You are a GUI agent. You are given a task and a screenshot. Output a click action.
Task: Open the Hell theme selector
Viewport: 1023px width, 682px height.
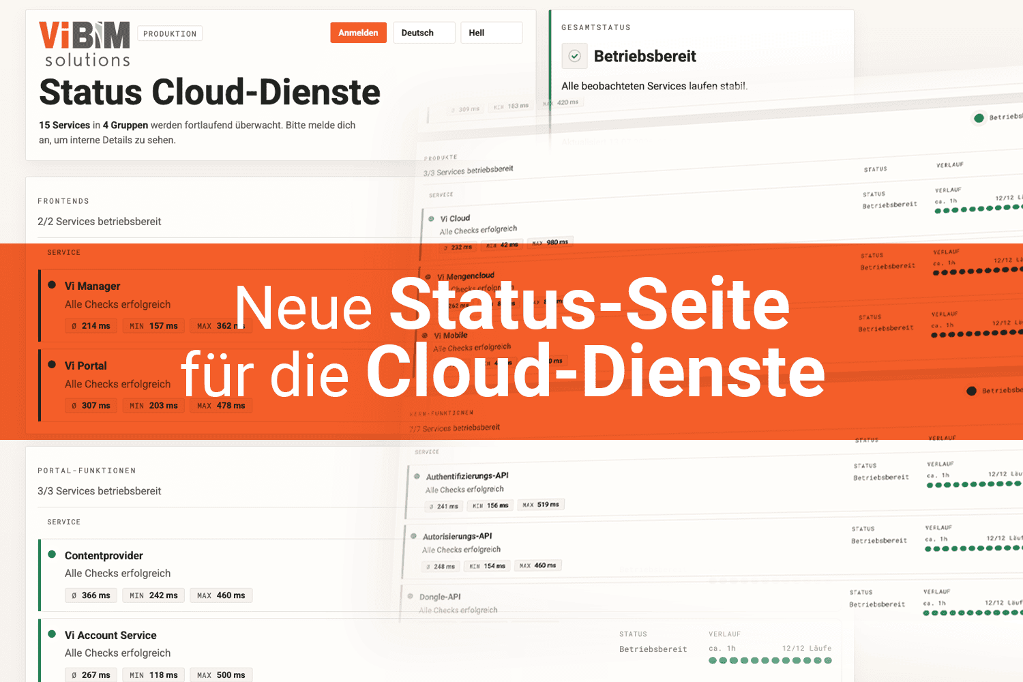coord(492,33)
